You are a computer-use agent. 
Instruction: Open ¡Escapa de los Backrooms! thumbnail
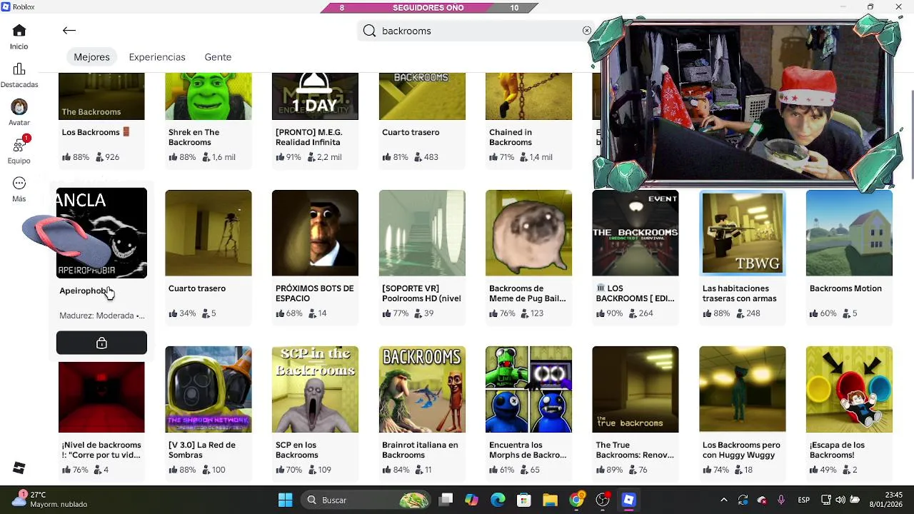[x=849, y=389]
